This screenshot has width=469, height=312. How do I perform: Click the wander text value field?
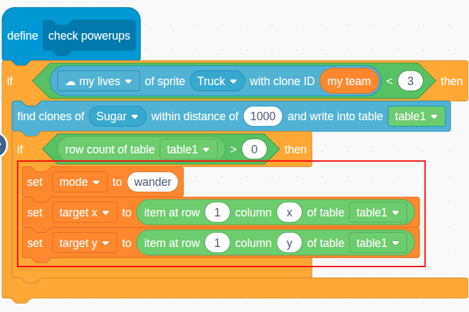tap(153, 182)
